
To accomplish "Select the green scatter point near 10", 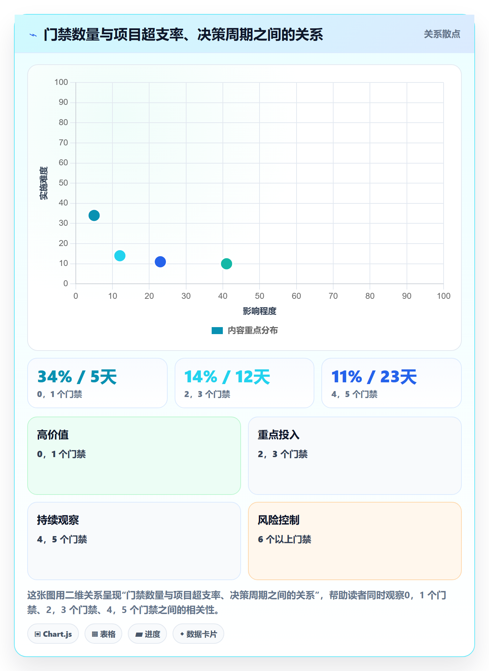I will coord(226,264).
